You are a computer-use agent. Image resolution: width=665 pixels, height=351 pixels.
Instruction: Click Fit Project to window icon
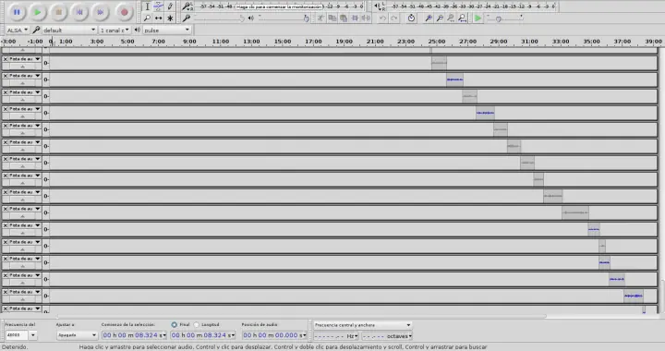(x=462, y=18)
